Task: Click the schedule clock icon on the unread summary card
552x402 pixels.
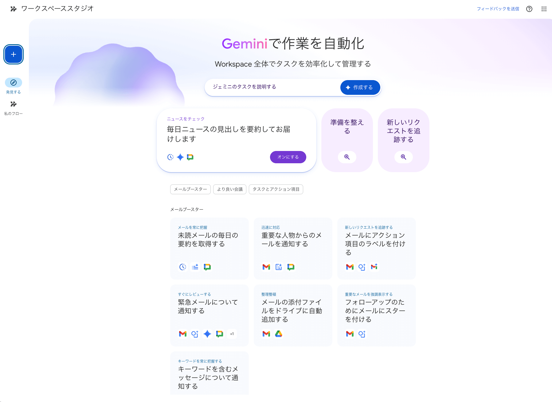Action: coord(182,267)
